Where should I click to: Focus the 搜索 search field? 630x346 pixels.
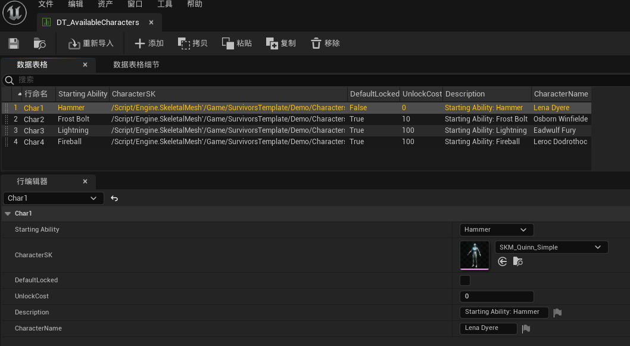pyautogui.click(x=322, y=80)
